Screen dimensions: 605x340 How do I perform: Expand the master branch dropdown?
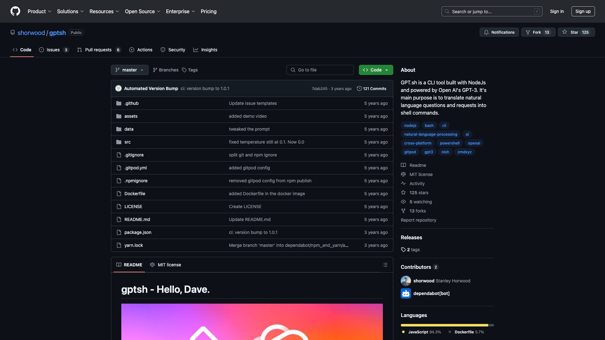point(130,70)
